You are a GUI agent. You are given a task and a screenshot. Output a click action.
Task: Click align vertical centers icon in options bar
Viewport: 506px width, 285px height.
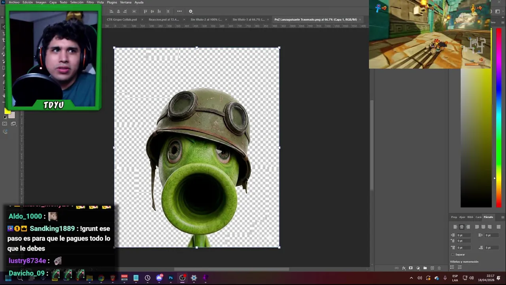tap(152, 11)
